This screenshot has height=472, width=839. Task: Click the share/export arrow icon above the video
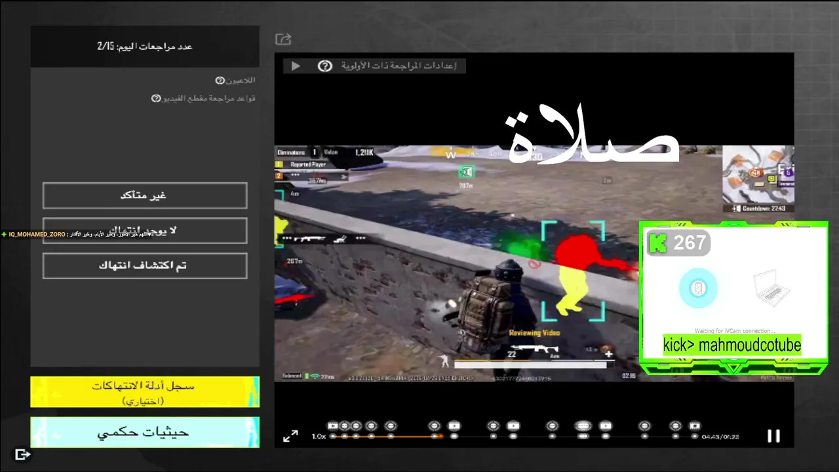point(283,39)
